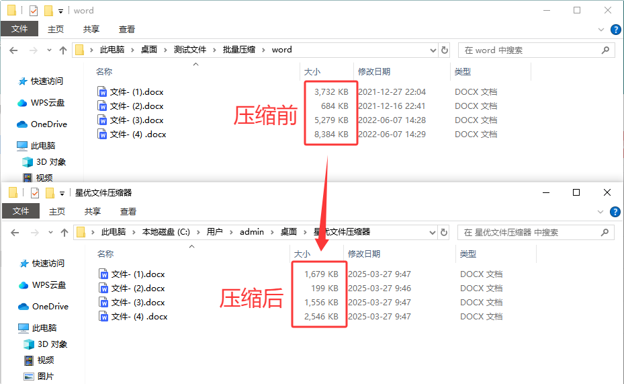Select 文件- (1).docx icon in the 星优文件压缩器 window
The height and width of the screenshot is (384, 624).
tap(103, 274)
